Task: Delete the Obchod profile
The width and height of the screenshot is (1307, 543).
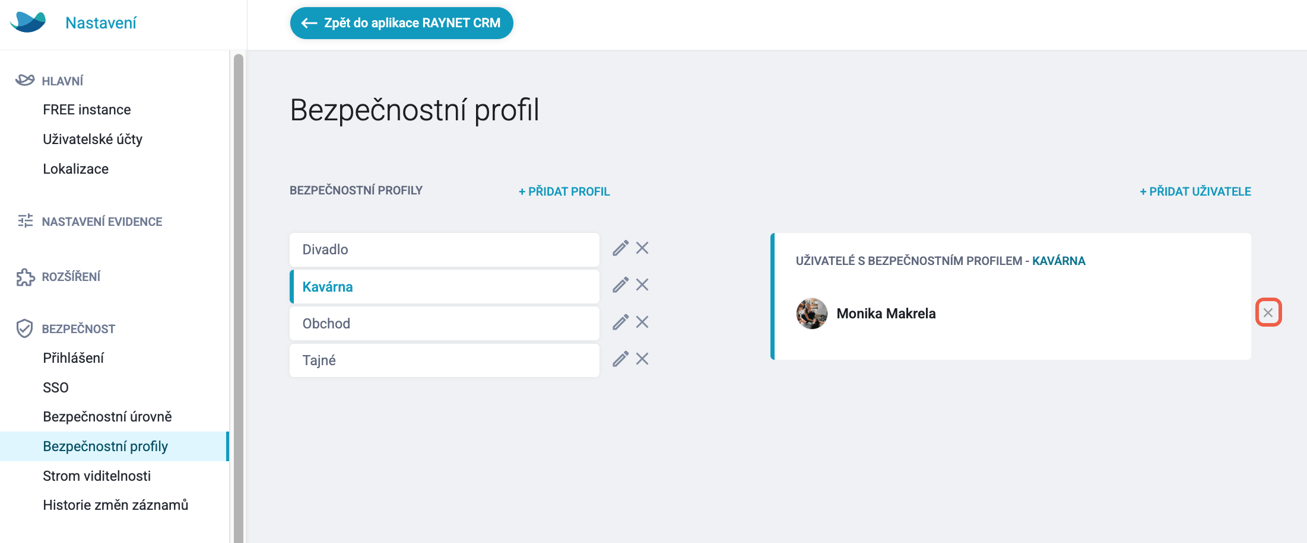Action: (x=642, y=322)
